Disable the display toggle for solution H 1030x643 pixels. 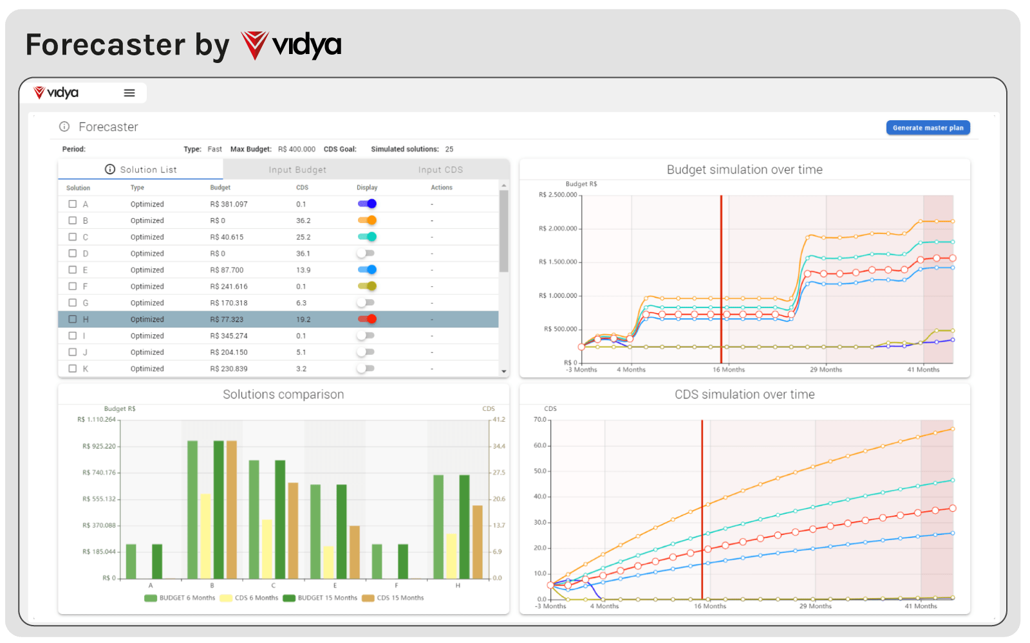click(367, 319)
